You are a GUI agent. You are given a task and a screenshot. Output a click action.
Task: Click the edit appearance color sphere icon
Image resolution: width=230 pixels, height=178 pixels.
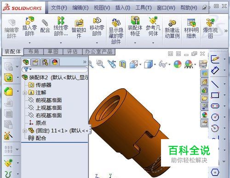pyautogui.click(x=178, y=64)
